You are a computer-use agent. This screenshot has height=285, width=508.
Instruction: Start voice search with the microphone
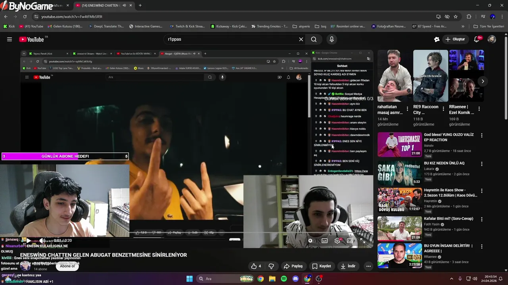point(332,39)
